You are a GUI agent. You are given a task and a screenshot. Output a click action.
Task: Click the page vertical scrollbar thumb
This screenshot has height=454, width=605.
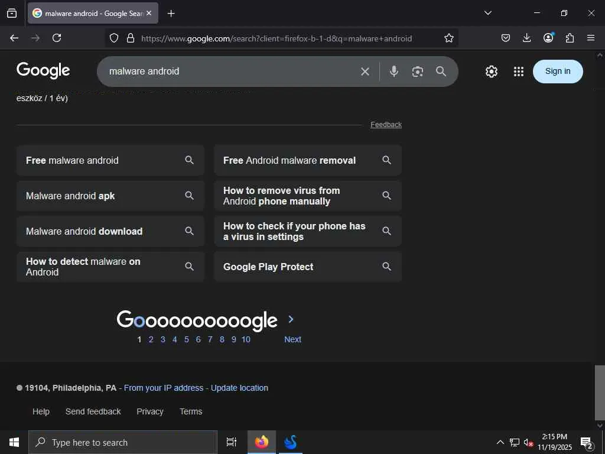[600, 393]
